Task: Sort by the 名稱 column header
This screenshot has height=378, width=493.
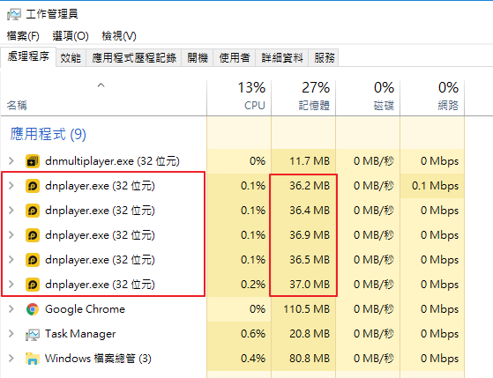Action: (104, 98)
